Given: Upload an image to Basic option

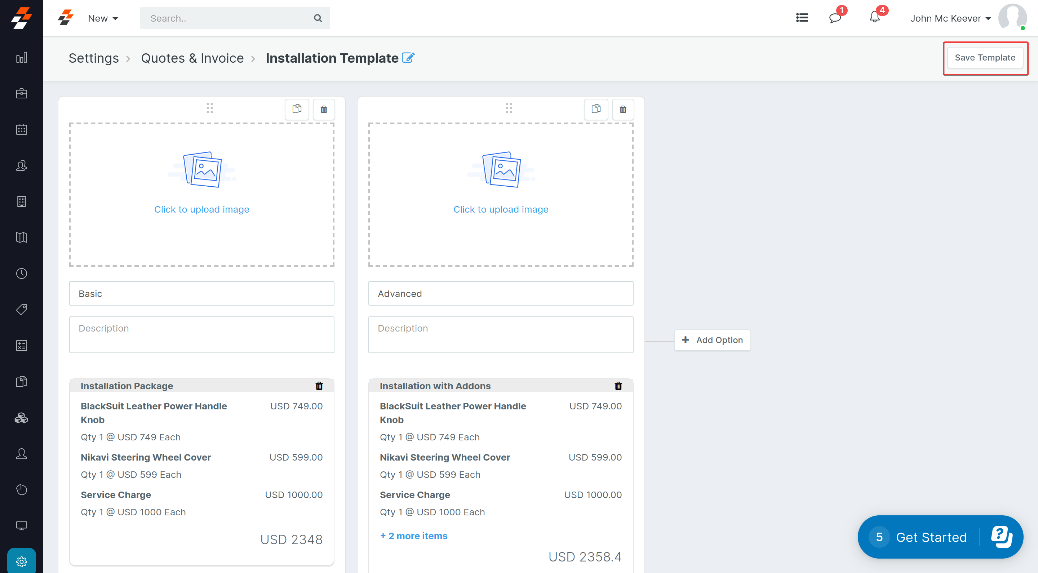Looking at the screenshot, I should click(x=201, y=195).
